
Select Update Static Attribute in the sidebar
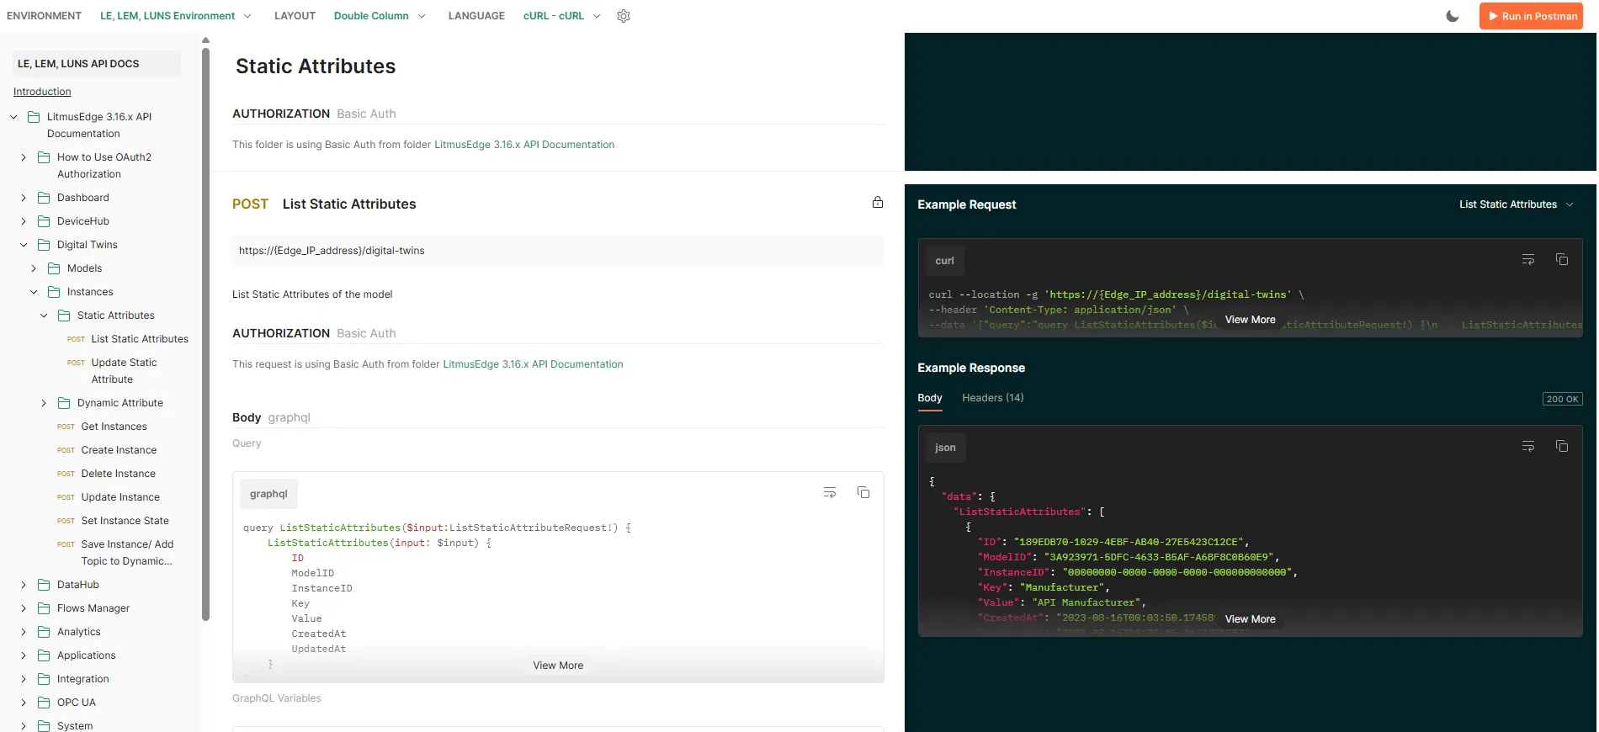[124, 371]
